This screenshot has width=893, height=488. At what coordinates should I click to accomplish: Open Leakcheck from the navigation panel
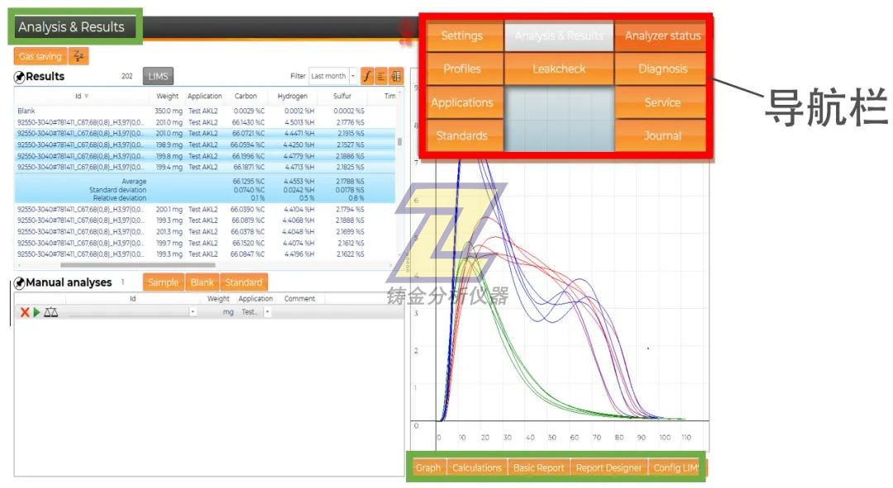[559, 69]
